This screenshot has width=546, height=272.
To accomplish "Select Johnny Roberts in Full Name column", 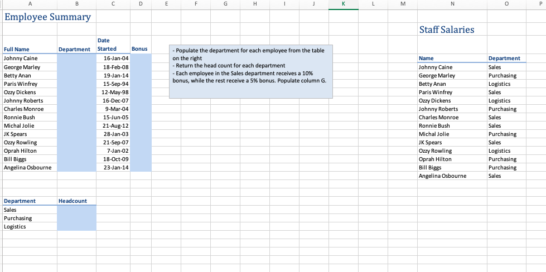I will point(30,100).
